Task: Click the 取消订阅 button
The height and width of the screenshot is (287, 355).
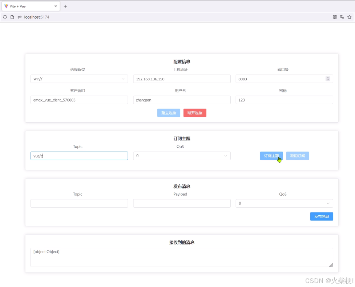Action: (x=298, y=156)
